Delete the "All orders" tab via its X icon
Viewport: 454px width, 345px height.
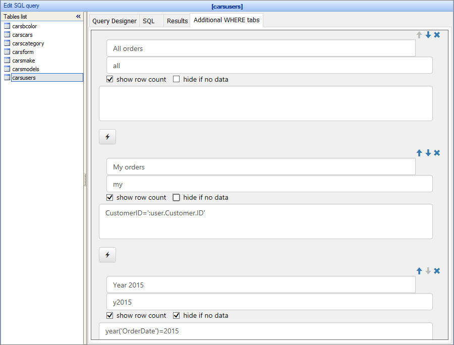(x=437, y=35)
